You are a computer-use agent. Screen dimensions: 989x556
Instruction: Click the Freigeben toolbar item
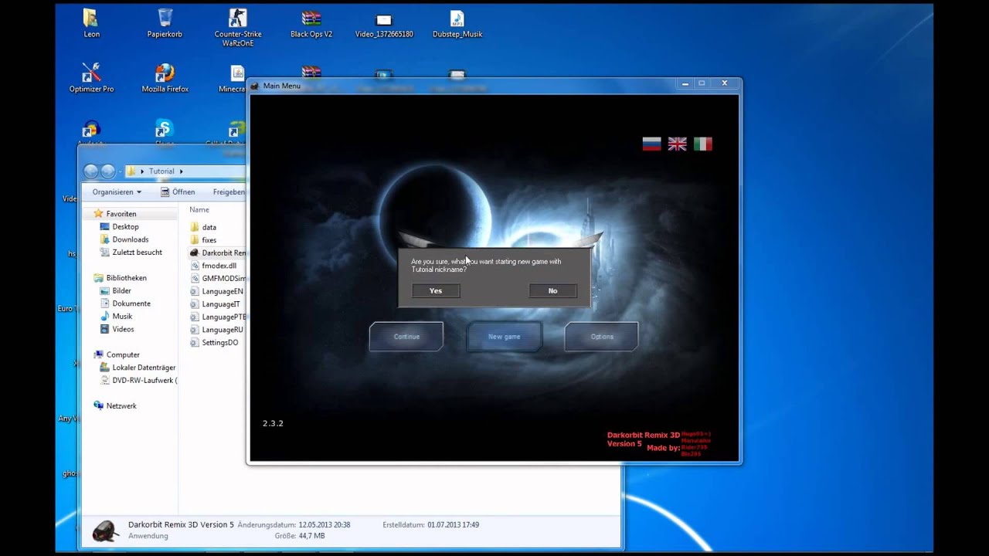229,192
